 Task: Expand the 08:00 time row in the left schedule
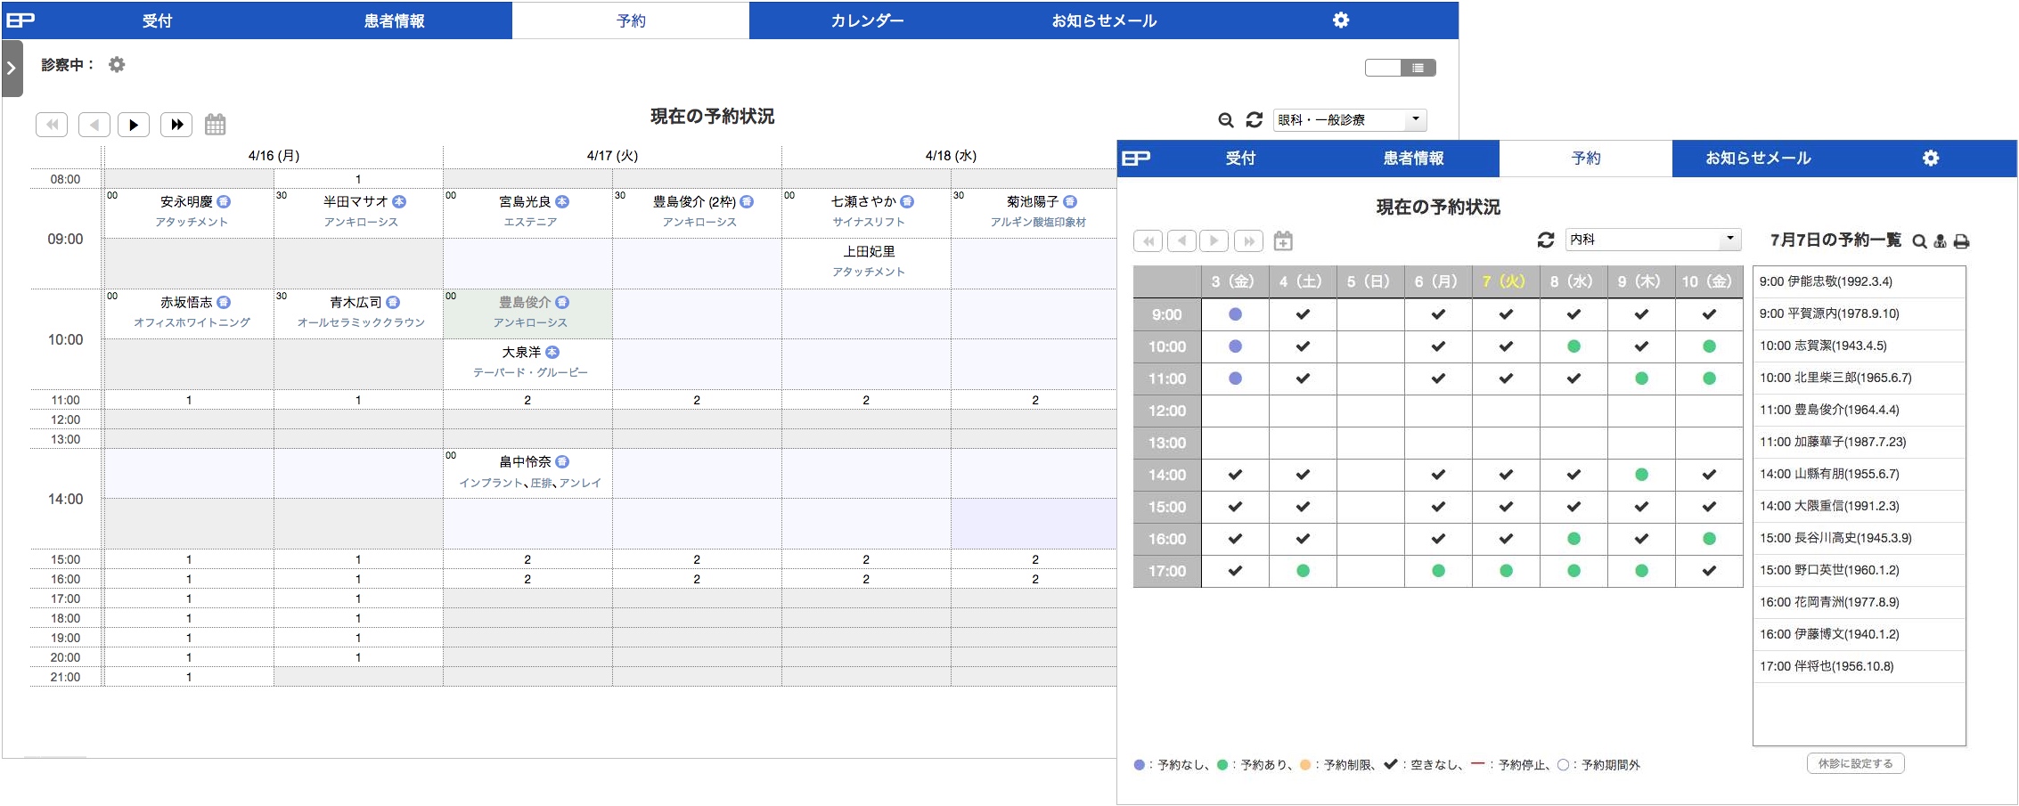(x=65, y=179)
